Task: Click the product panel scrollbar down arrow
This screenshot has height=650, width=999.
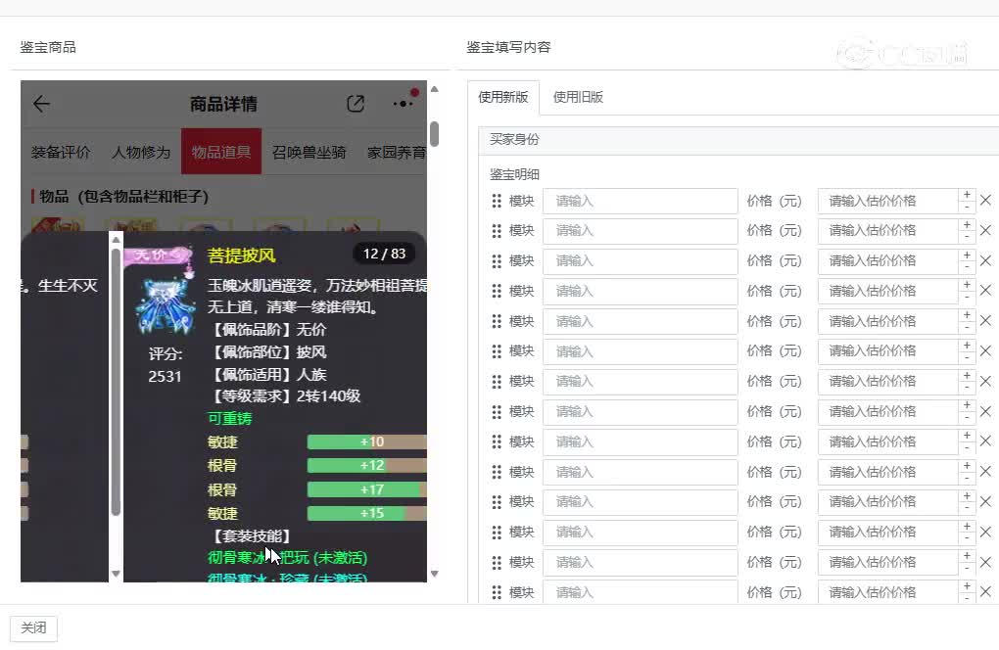Action: click(x=435, y=574)
